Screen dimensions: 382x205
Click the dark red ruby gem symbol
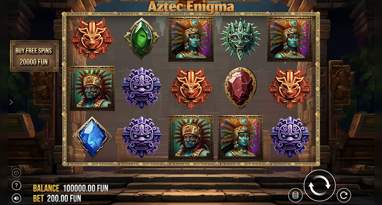tap(240, 88)
